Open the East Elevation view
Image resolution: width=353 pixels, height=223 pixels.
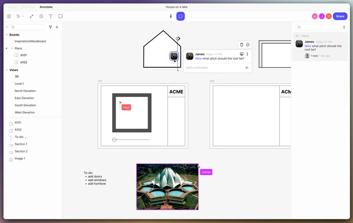click(x=24, y=98)
